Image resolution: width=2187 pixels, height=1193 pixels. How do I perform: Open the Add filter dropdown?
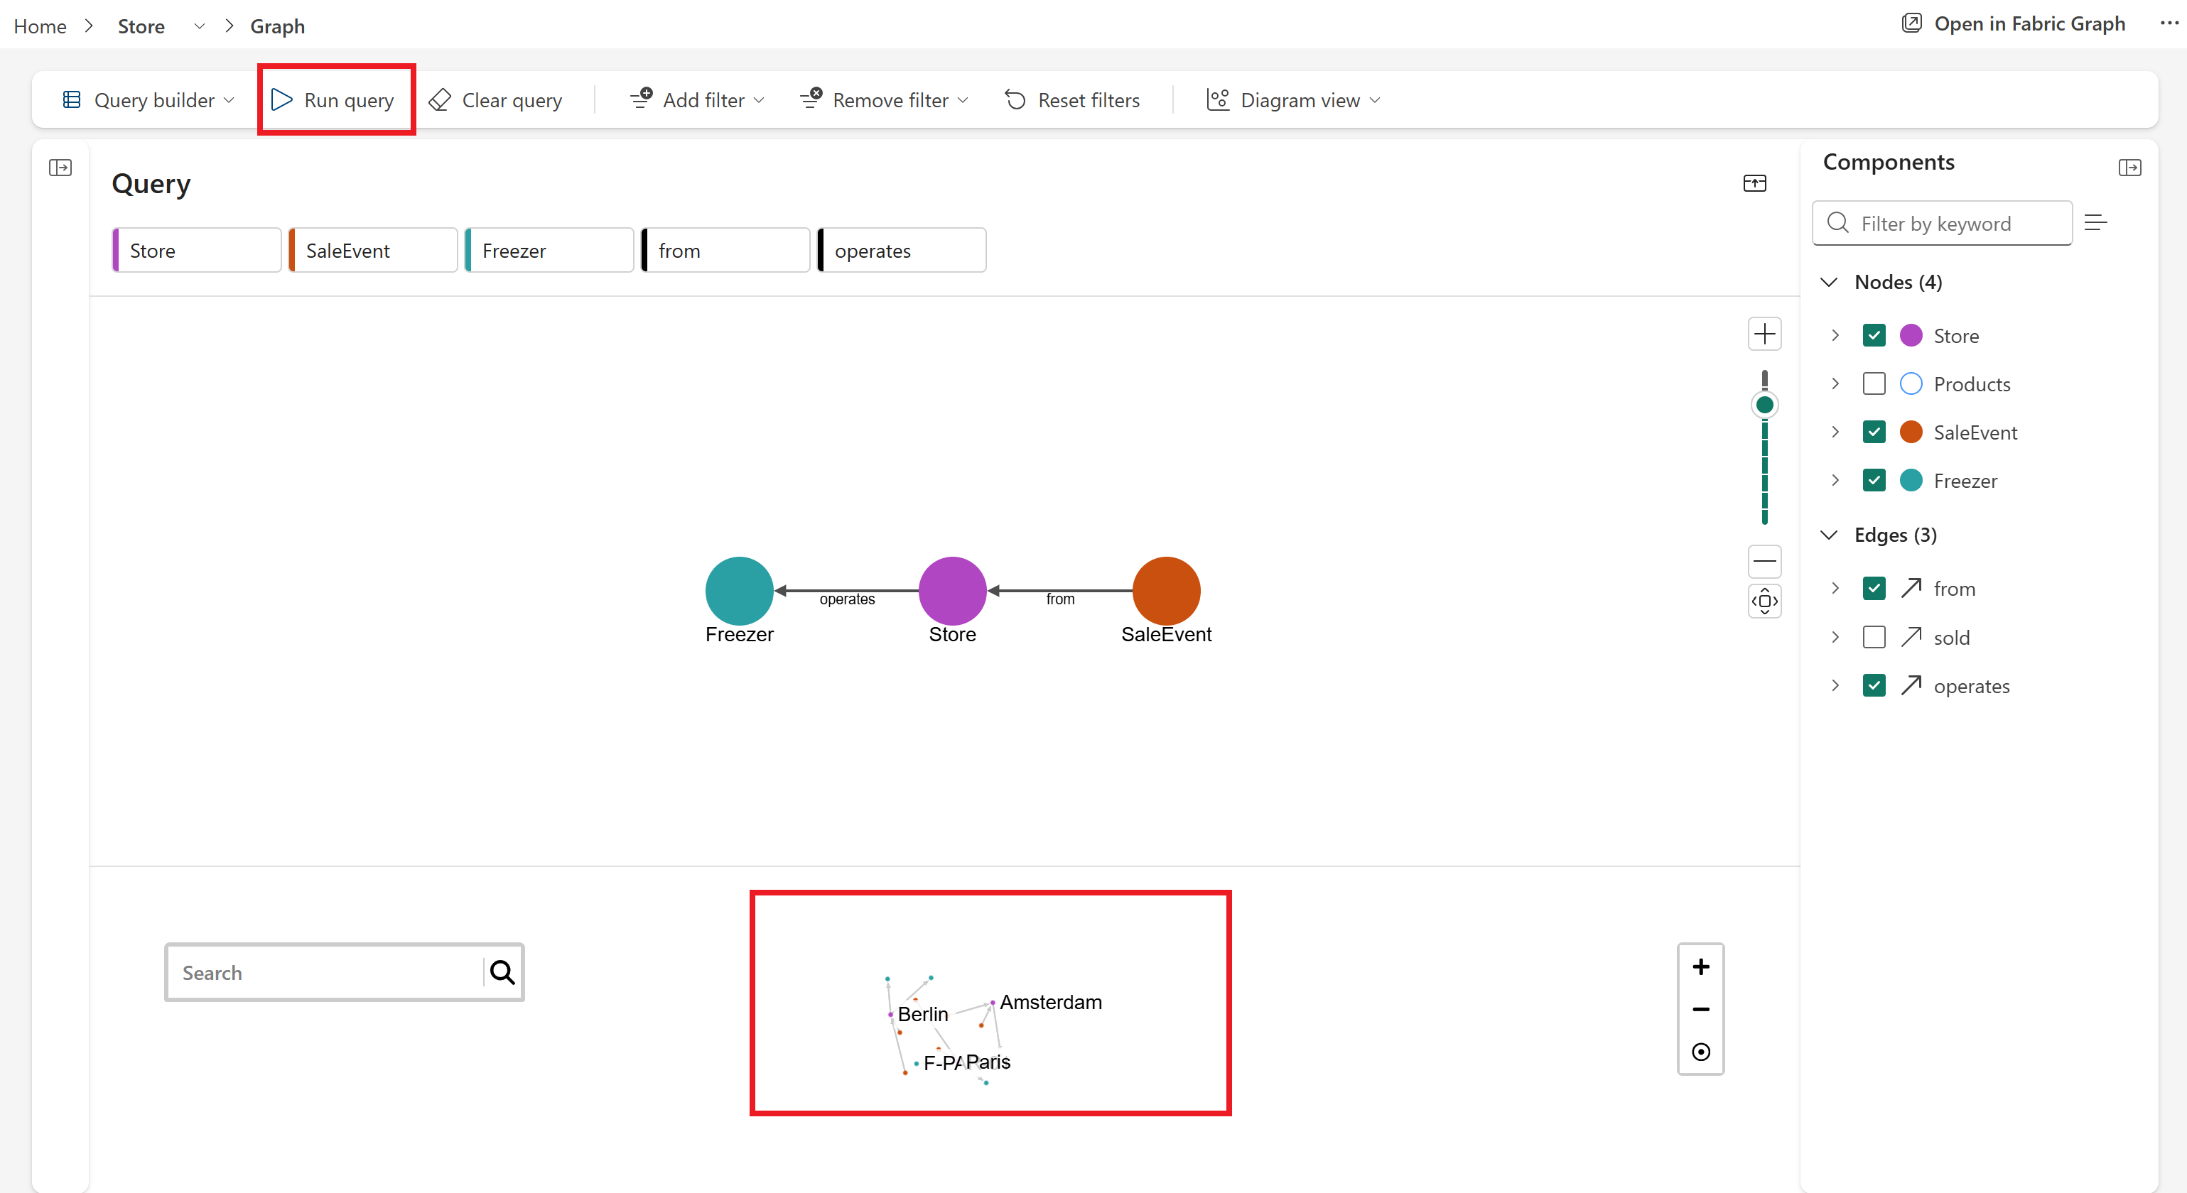758,100
